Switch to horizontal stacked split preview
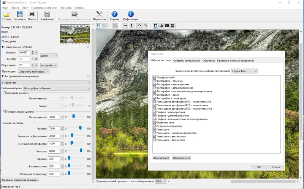This screenshot has height=189, width=304. [x=173, y=26]
